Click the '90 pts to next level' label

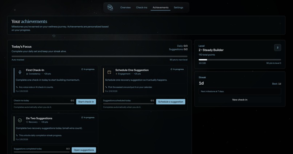tap(178, 60)
